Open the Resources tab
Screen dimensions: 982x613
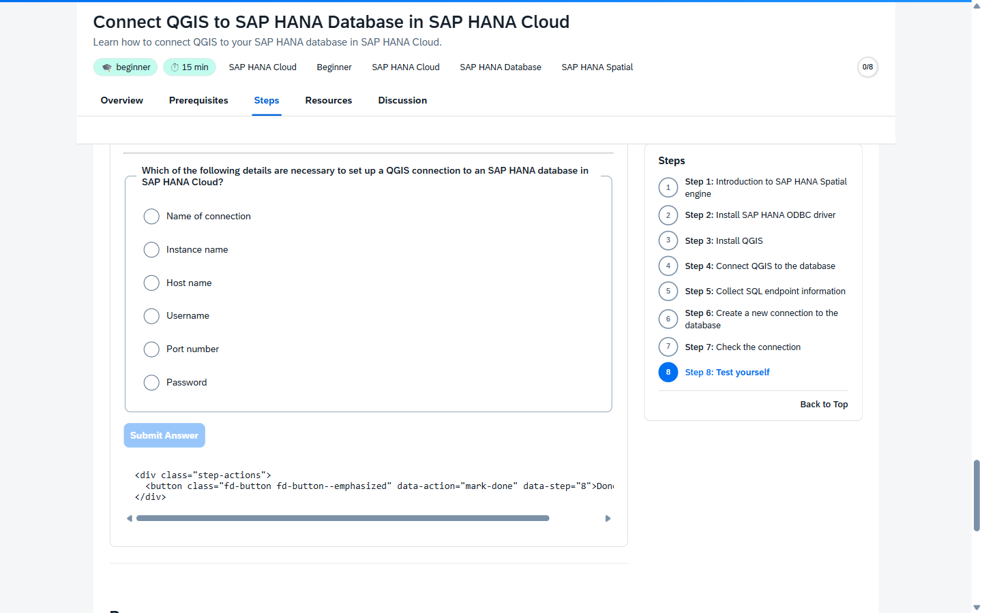(x=329, y=100)
